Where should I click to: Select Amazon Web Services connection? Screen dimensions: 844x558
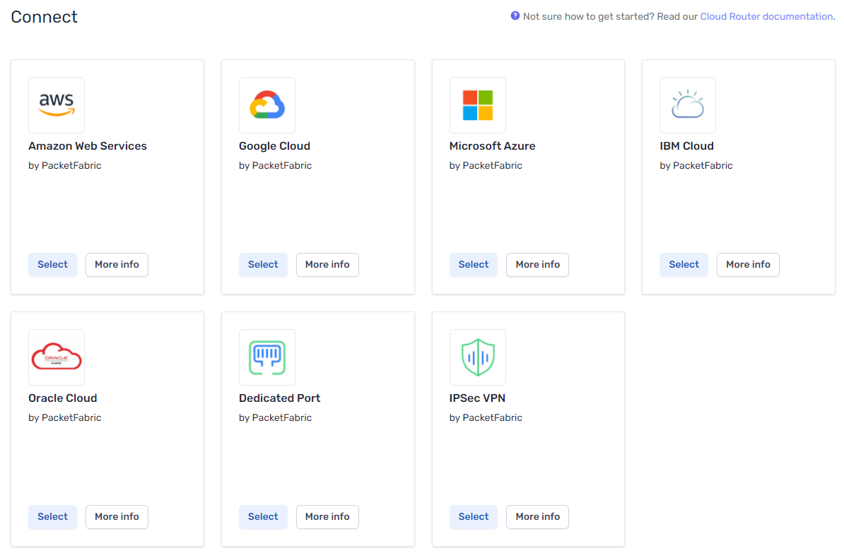click(x=53, y=265)
